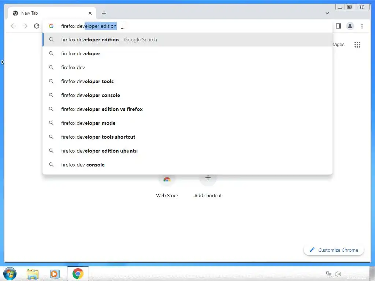Choose 'firefox developer tools' suggestion
The width and height of the screenshot is (375, 281).
coord(187,81)
